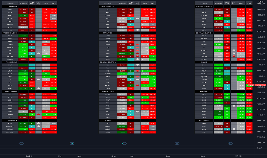The width and height of the screenshot is (267, 158).
Task: Click the BONDS section header
Action: click(108, 120)
